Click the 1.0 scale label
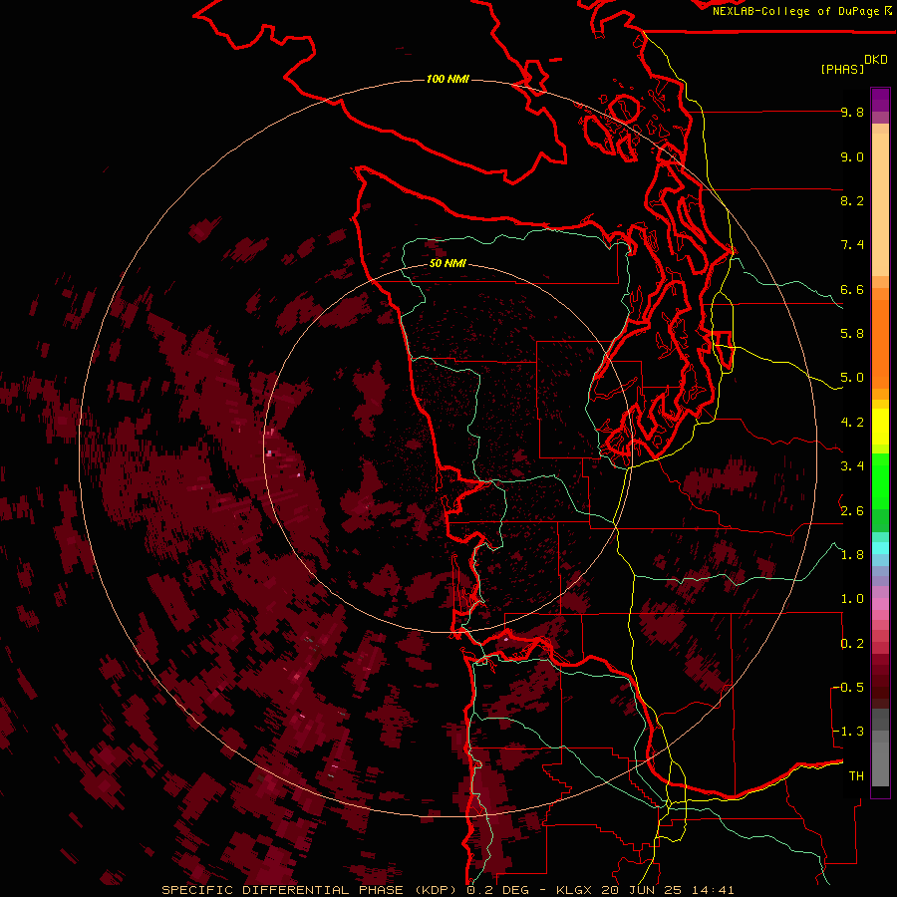The height and width of the screenshot is (897, 897). click(x=852, y=599)
